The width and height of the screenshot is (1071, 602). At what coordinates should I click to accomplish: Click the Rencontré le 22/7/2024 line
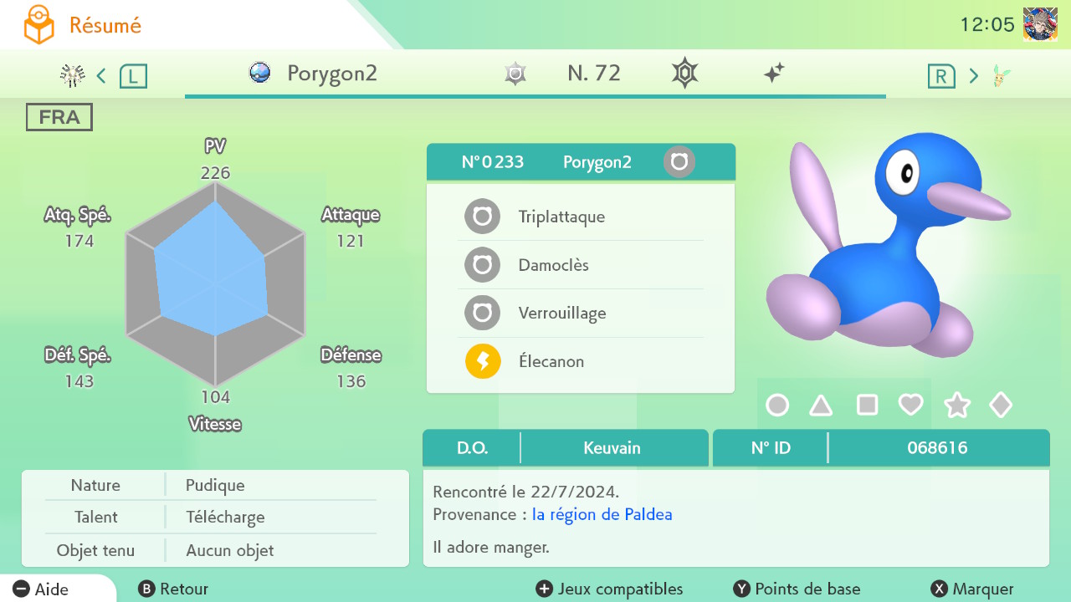point(526,492)
